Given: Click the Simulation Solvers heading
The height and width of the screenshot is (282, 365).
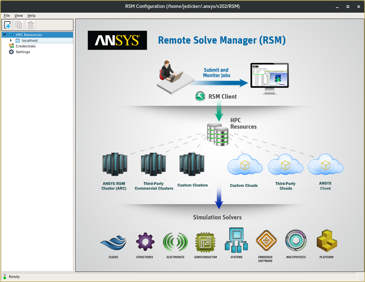Looking at the screenshot, I should (x=217, y=217).
